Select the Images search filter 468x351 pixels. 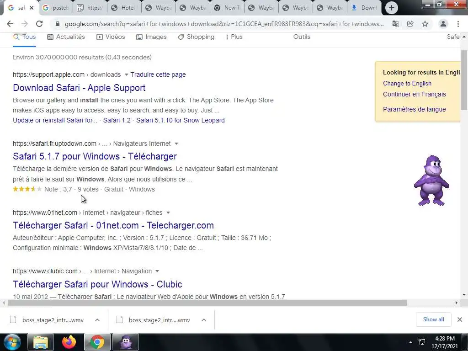click(151, 37)
